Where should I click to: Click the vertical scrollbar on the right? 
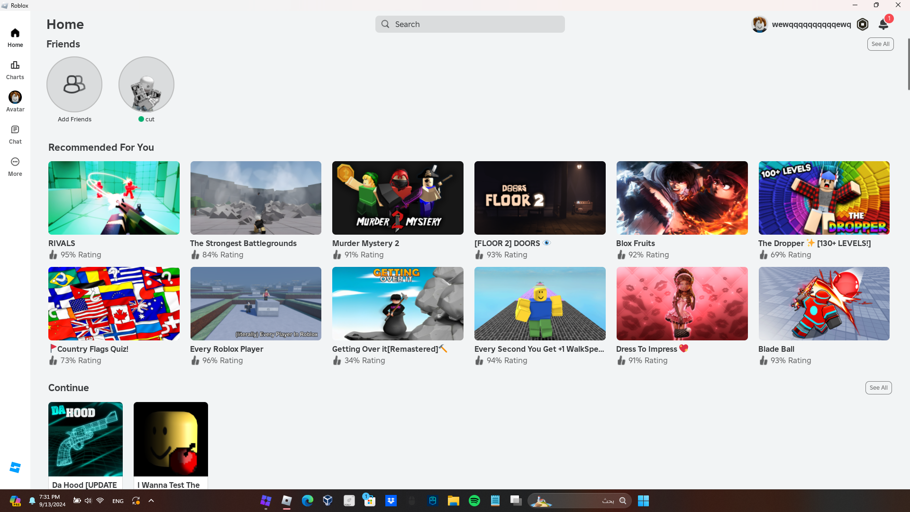(908, 64)
